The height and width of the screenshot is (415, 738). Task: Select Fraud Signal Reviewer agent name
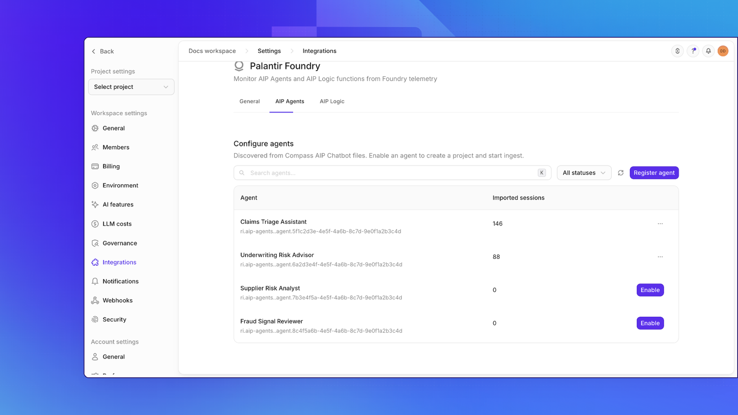point(271,321)
